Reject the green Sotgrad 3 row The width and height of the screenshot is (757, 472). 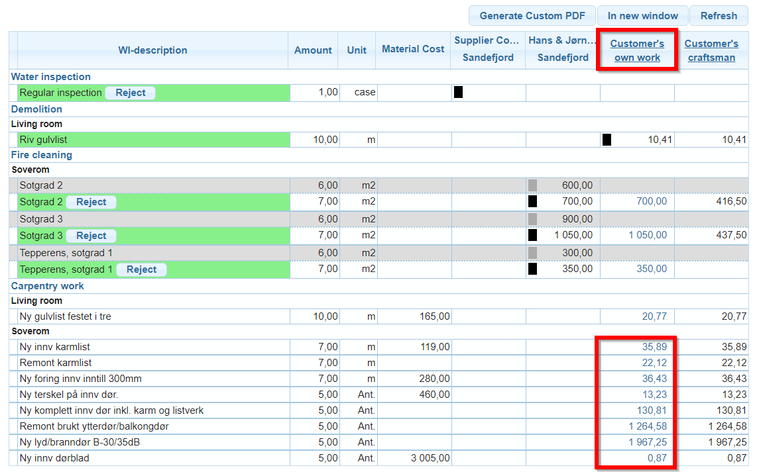(91, 236)
